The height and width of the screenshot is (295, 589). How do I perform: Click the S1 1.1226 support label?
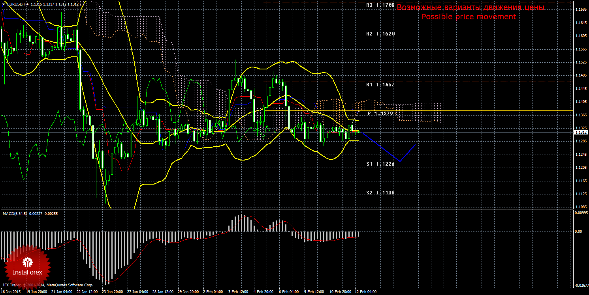pos(380,164)
